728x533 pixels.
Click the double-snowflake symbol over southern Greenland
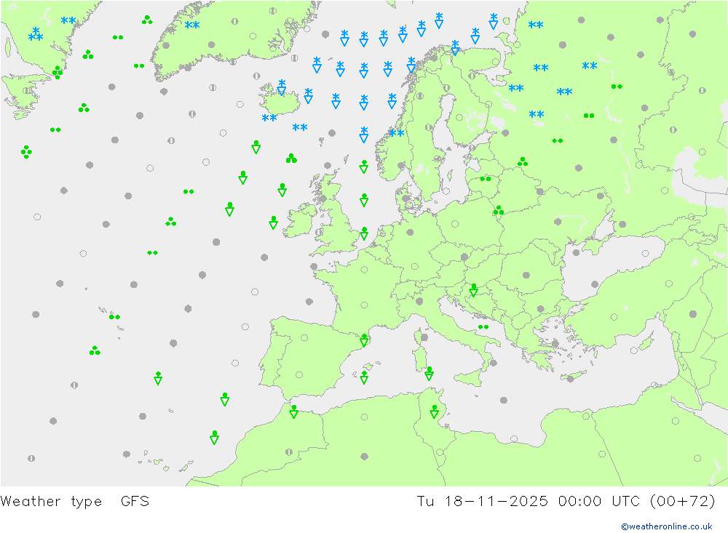click(192, 25)
